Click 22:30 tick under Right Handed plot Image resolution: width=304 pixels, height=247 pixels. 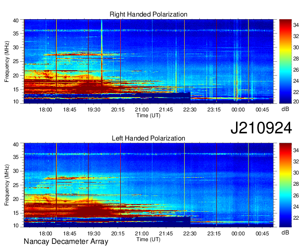[x=190, y=110]
